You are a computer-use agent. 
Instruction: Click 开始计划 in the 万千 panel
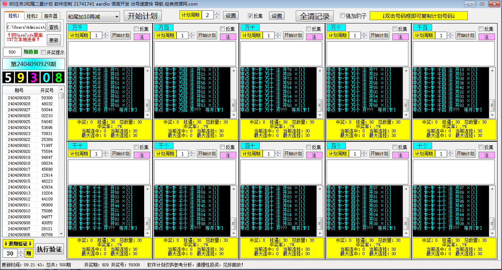[x=121, y=35]
